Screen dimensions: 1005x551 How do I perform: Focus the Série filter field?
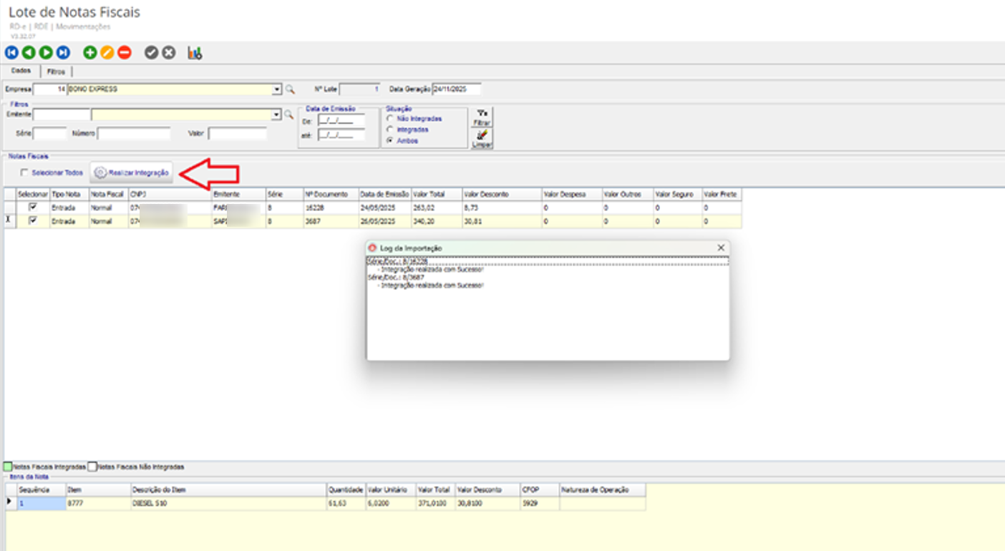point(50,133)
